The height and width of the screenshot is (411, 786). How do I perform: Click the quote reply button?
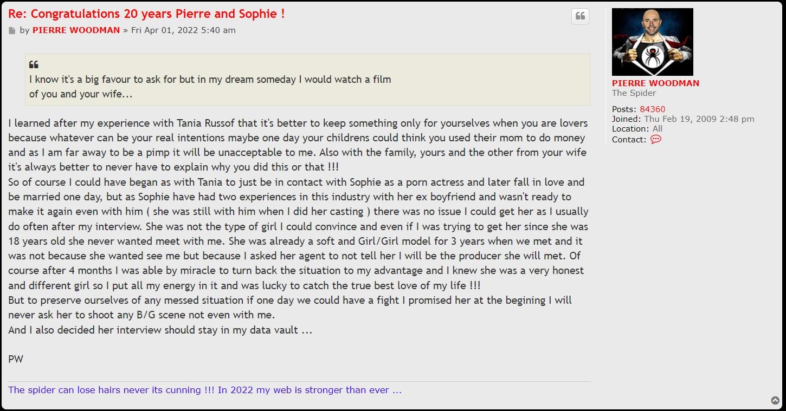click(x=580, y=16)
